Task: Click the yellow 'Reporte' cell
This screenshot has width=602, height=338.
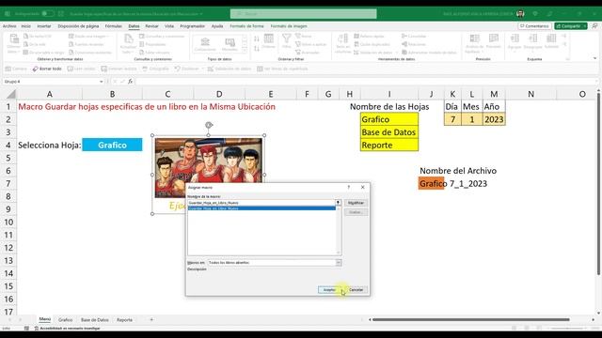Action: (388, 145)
